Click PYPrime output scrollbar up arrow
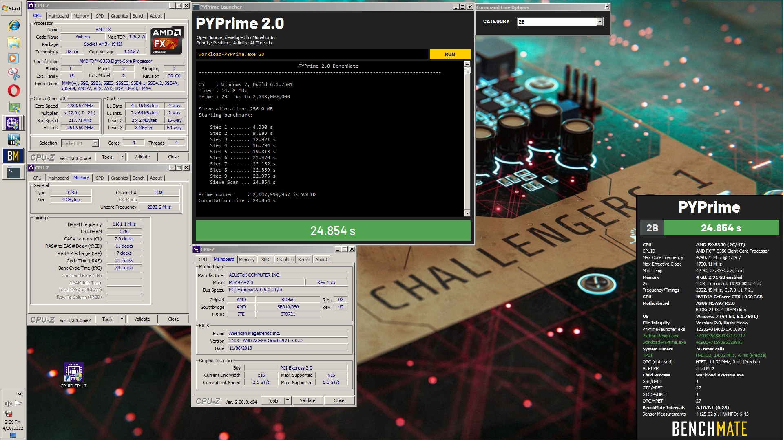Viewport: 783px width, 440px height. (467, 64)
